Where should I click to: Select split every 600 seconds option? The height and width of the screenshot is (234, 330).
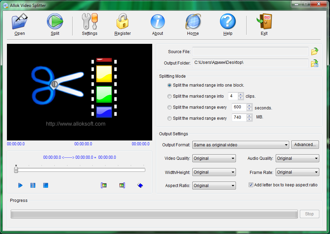tap(169, 107)
